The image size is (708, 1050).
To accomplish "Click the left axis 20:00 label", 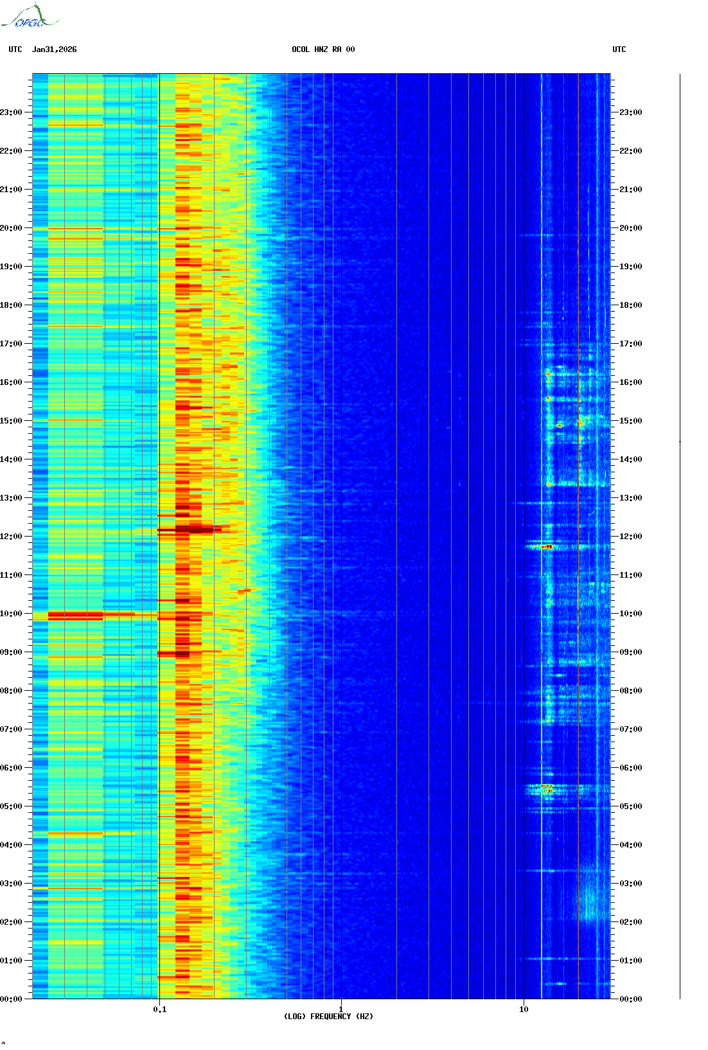I will pyautogui.click(x=11, y=228).
